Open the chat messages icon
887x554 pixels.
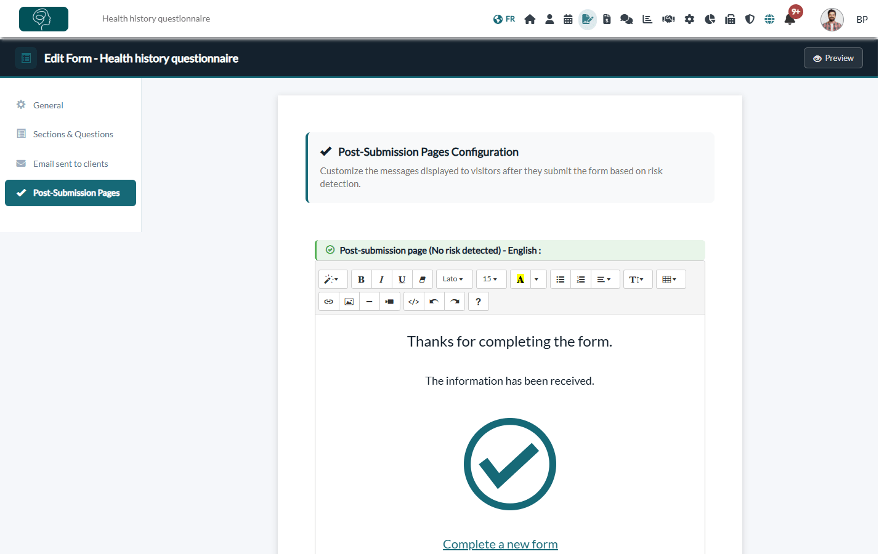click(626, 19)
